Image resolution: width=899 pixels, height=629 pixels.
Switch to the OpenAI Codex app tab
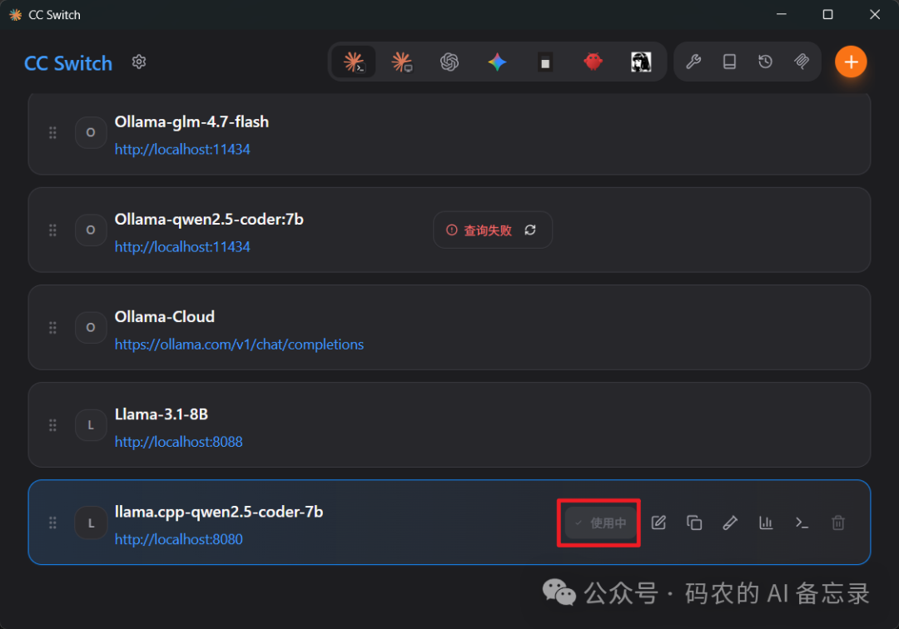click(449, 62)
